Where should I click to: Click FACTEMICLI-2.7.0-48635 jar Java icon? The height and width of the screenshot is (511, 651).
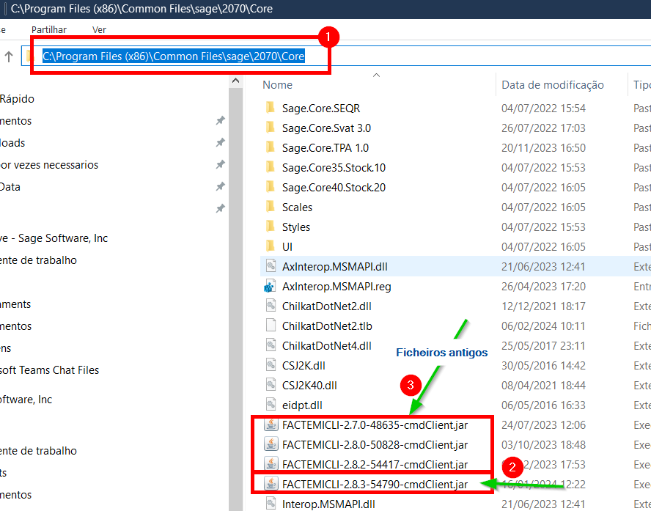point(271,424)
